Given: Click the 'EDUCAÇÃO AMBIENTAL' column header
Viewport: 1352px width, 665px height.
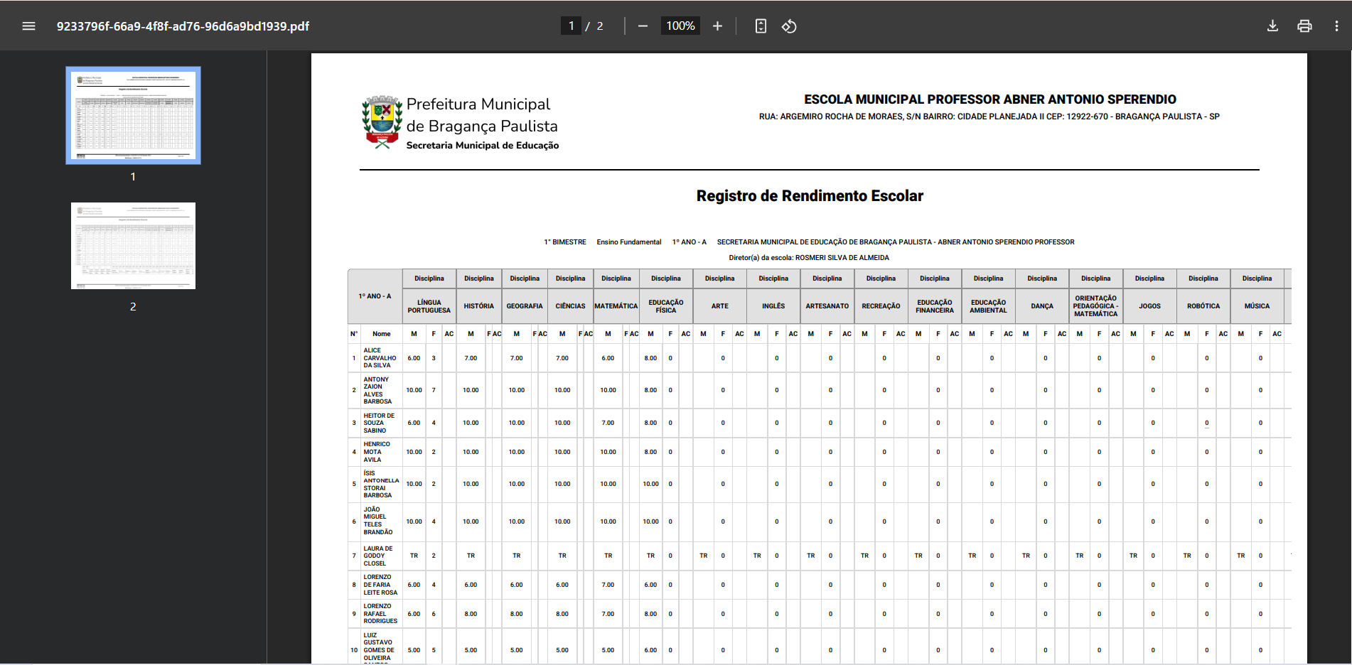Looking at the screenshot, I should [989, 306].
